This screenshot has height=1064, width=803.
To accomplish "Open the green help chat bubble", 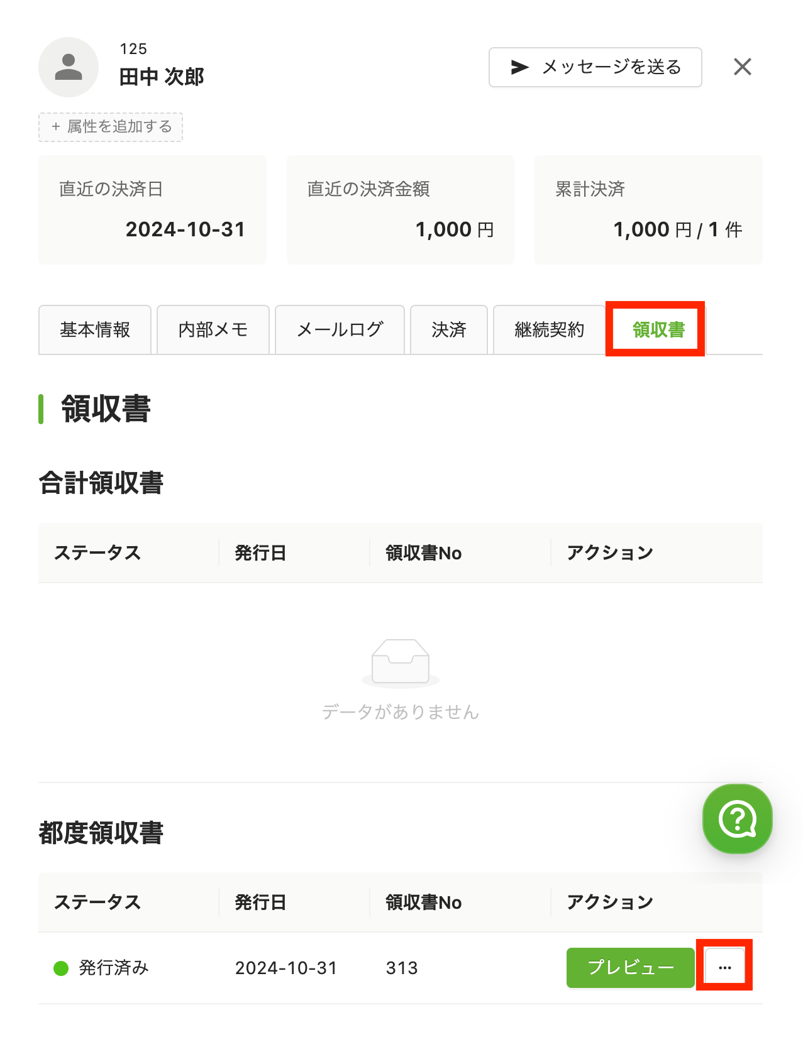I will pos(737,818).
